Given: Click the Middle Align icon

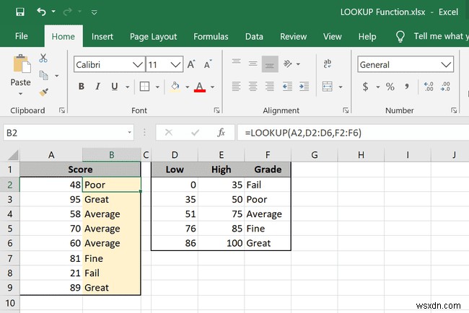Looking at the screenshot, I should click(x=253, y=64).
